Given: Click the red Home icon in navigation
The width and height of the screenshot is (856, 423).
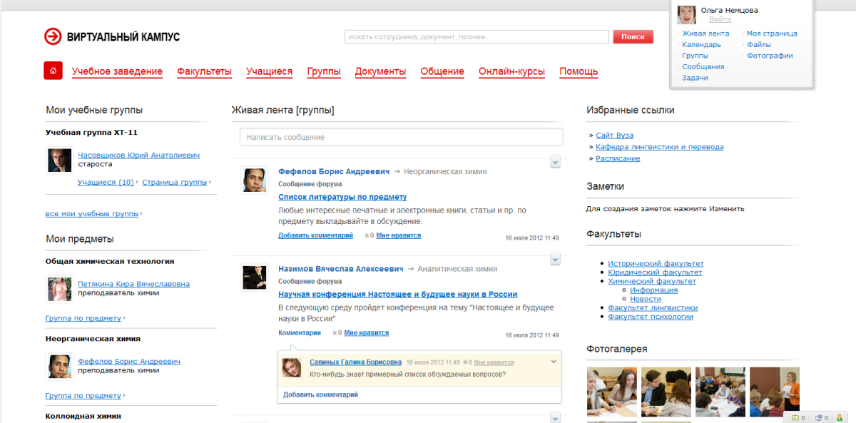Looking at the screenshot, I should tap(53, 71).
